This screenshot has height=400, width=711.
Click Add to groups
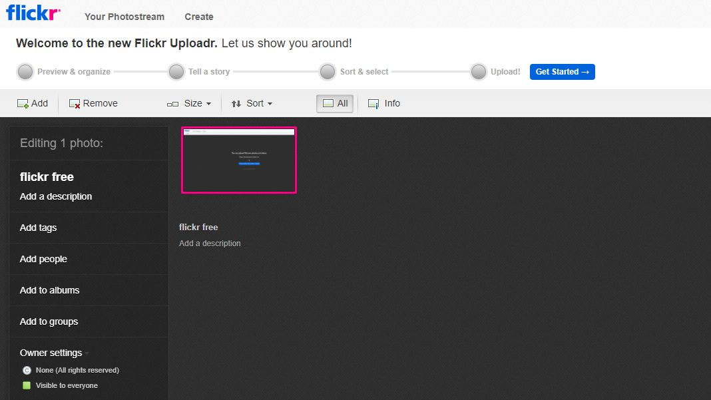[x=49, y=321]
